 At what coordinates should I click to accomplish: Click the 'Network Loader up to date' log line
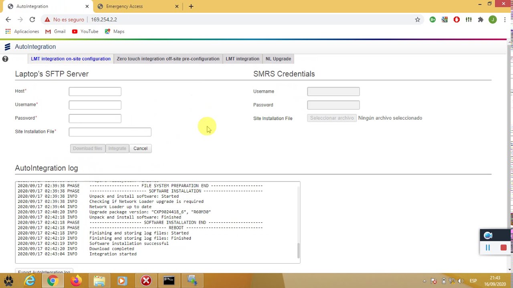click(x=120, y=207)
